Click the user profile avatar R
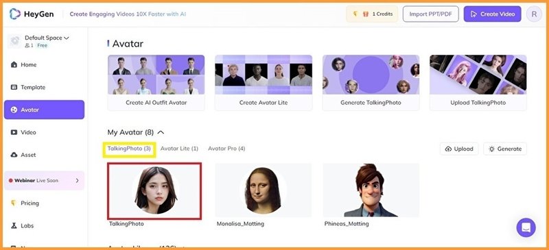 pyautogui.click(x=534, y=14)
